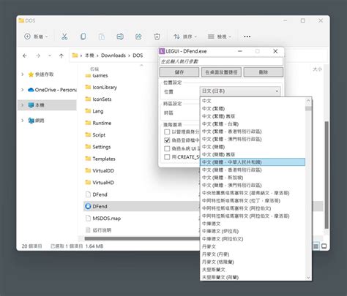
Task: Click Downloads in the address breadcrumb
Action: click(x=113, y=56)
